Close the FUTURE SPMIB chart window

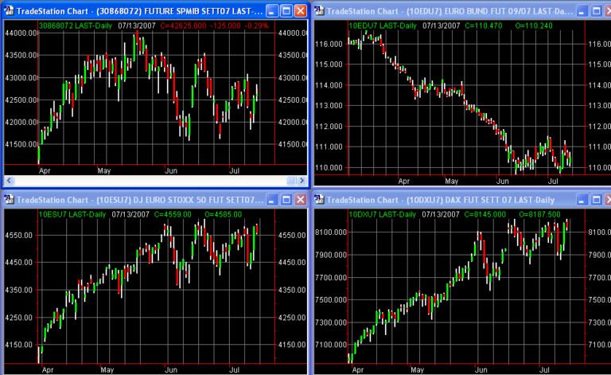click(299, 11)
